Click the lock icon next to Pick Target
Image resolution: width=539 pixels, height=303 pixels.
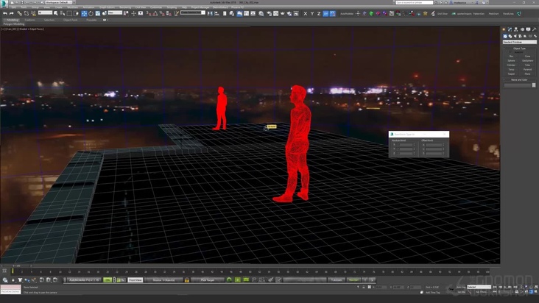click(x=186, y=280)
